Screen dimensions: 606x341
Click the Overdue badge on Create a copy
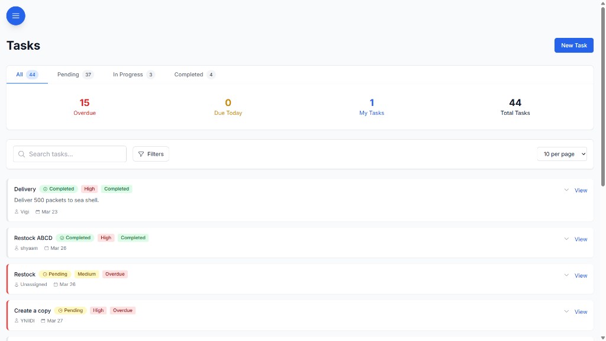(123, 310)
